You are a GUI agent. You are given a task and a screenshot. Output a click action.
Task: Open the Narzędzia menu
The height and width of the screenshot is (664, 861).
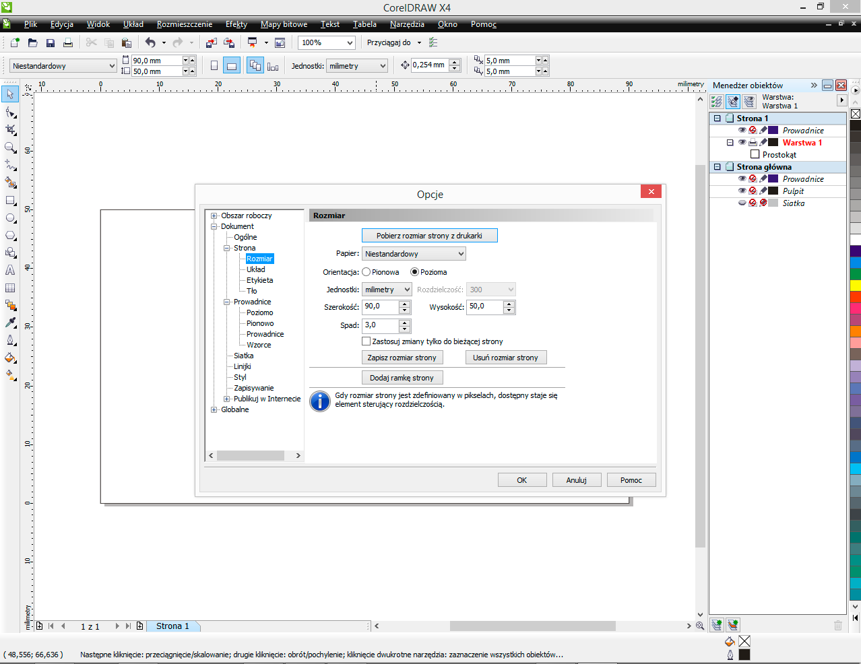click(x=407, y=24)
